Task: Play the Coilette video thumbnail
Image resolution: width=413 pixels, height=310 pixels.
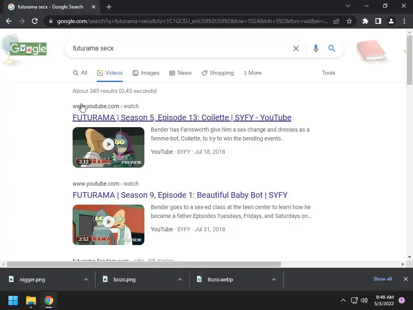Action: [x=108, y=147]
